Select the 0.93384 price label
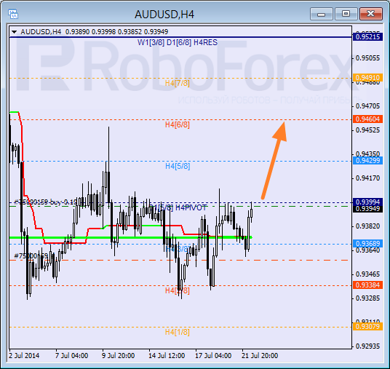This screenshot has width=390, height=369. pyautogui.click(x=367, y=285)
